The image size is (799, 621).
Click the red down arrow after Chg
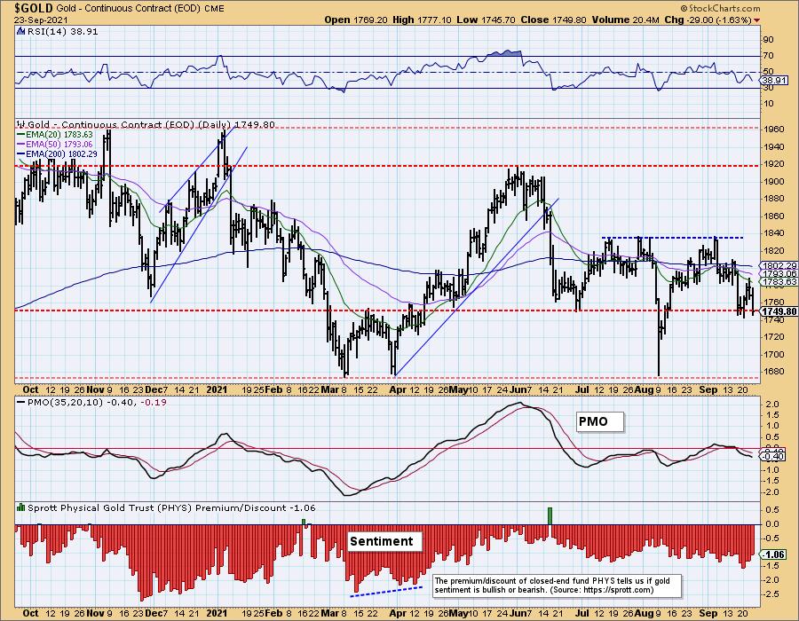coord(756,20)
